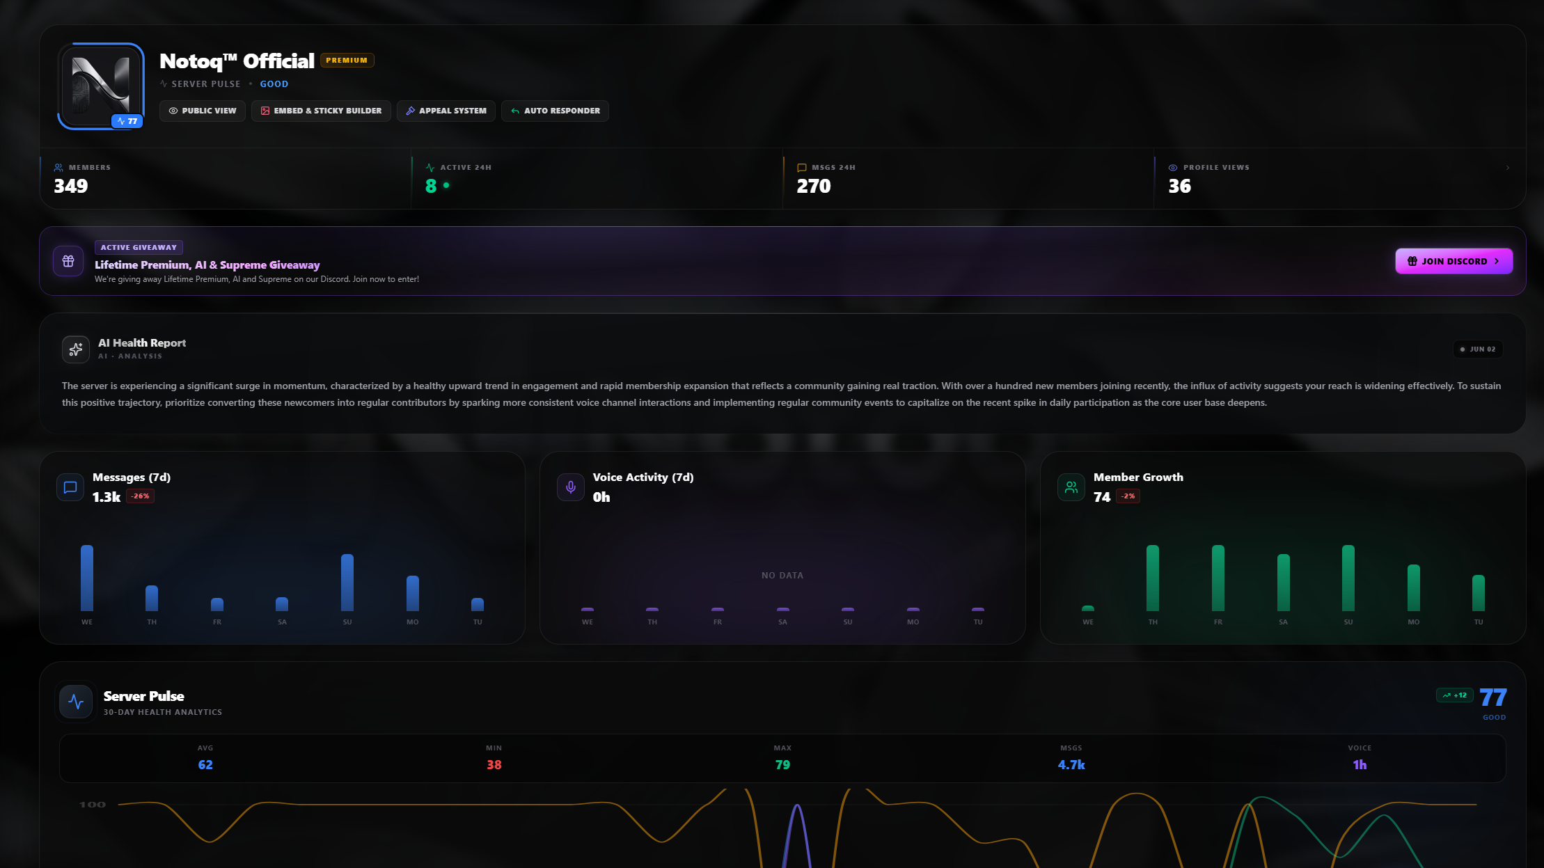Click the Server Pulse heartbeat icon
The width and height of the screenshot is (1544, 868).
tap(76, 702)
